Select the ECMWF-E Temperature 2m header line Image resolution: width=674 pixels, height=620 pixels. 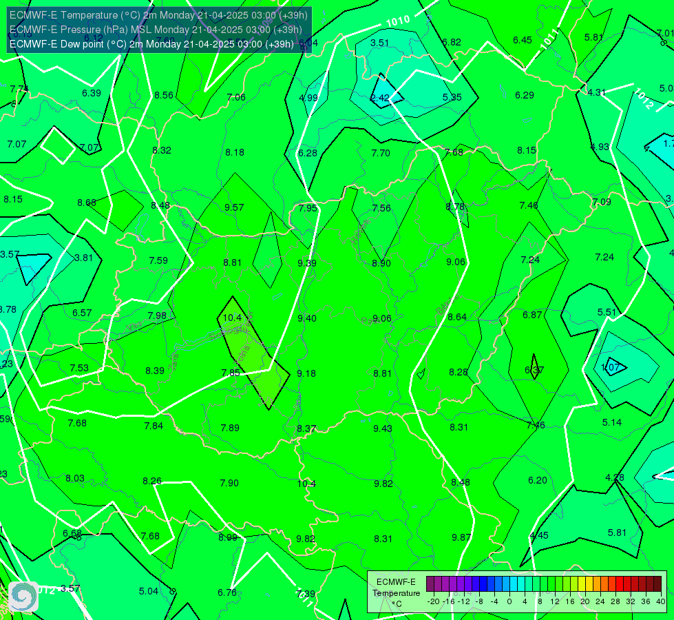point(158,15)
